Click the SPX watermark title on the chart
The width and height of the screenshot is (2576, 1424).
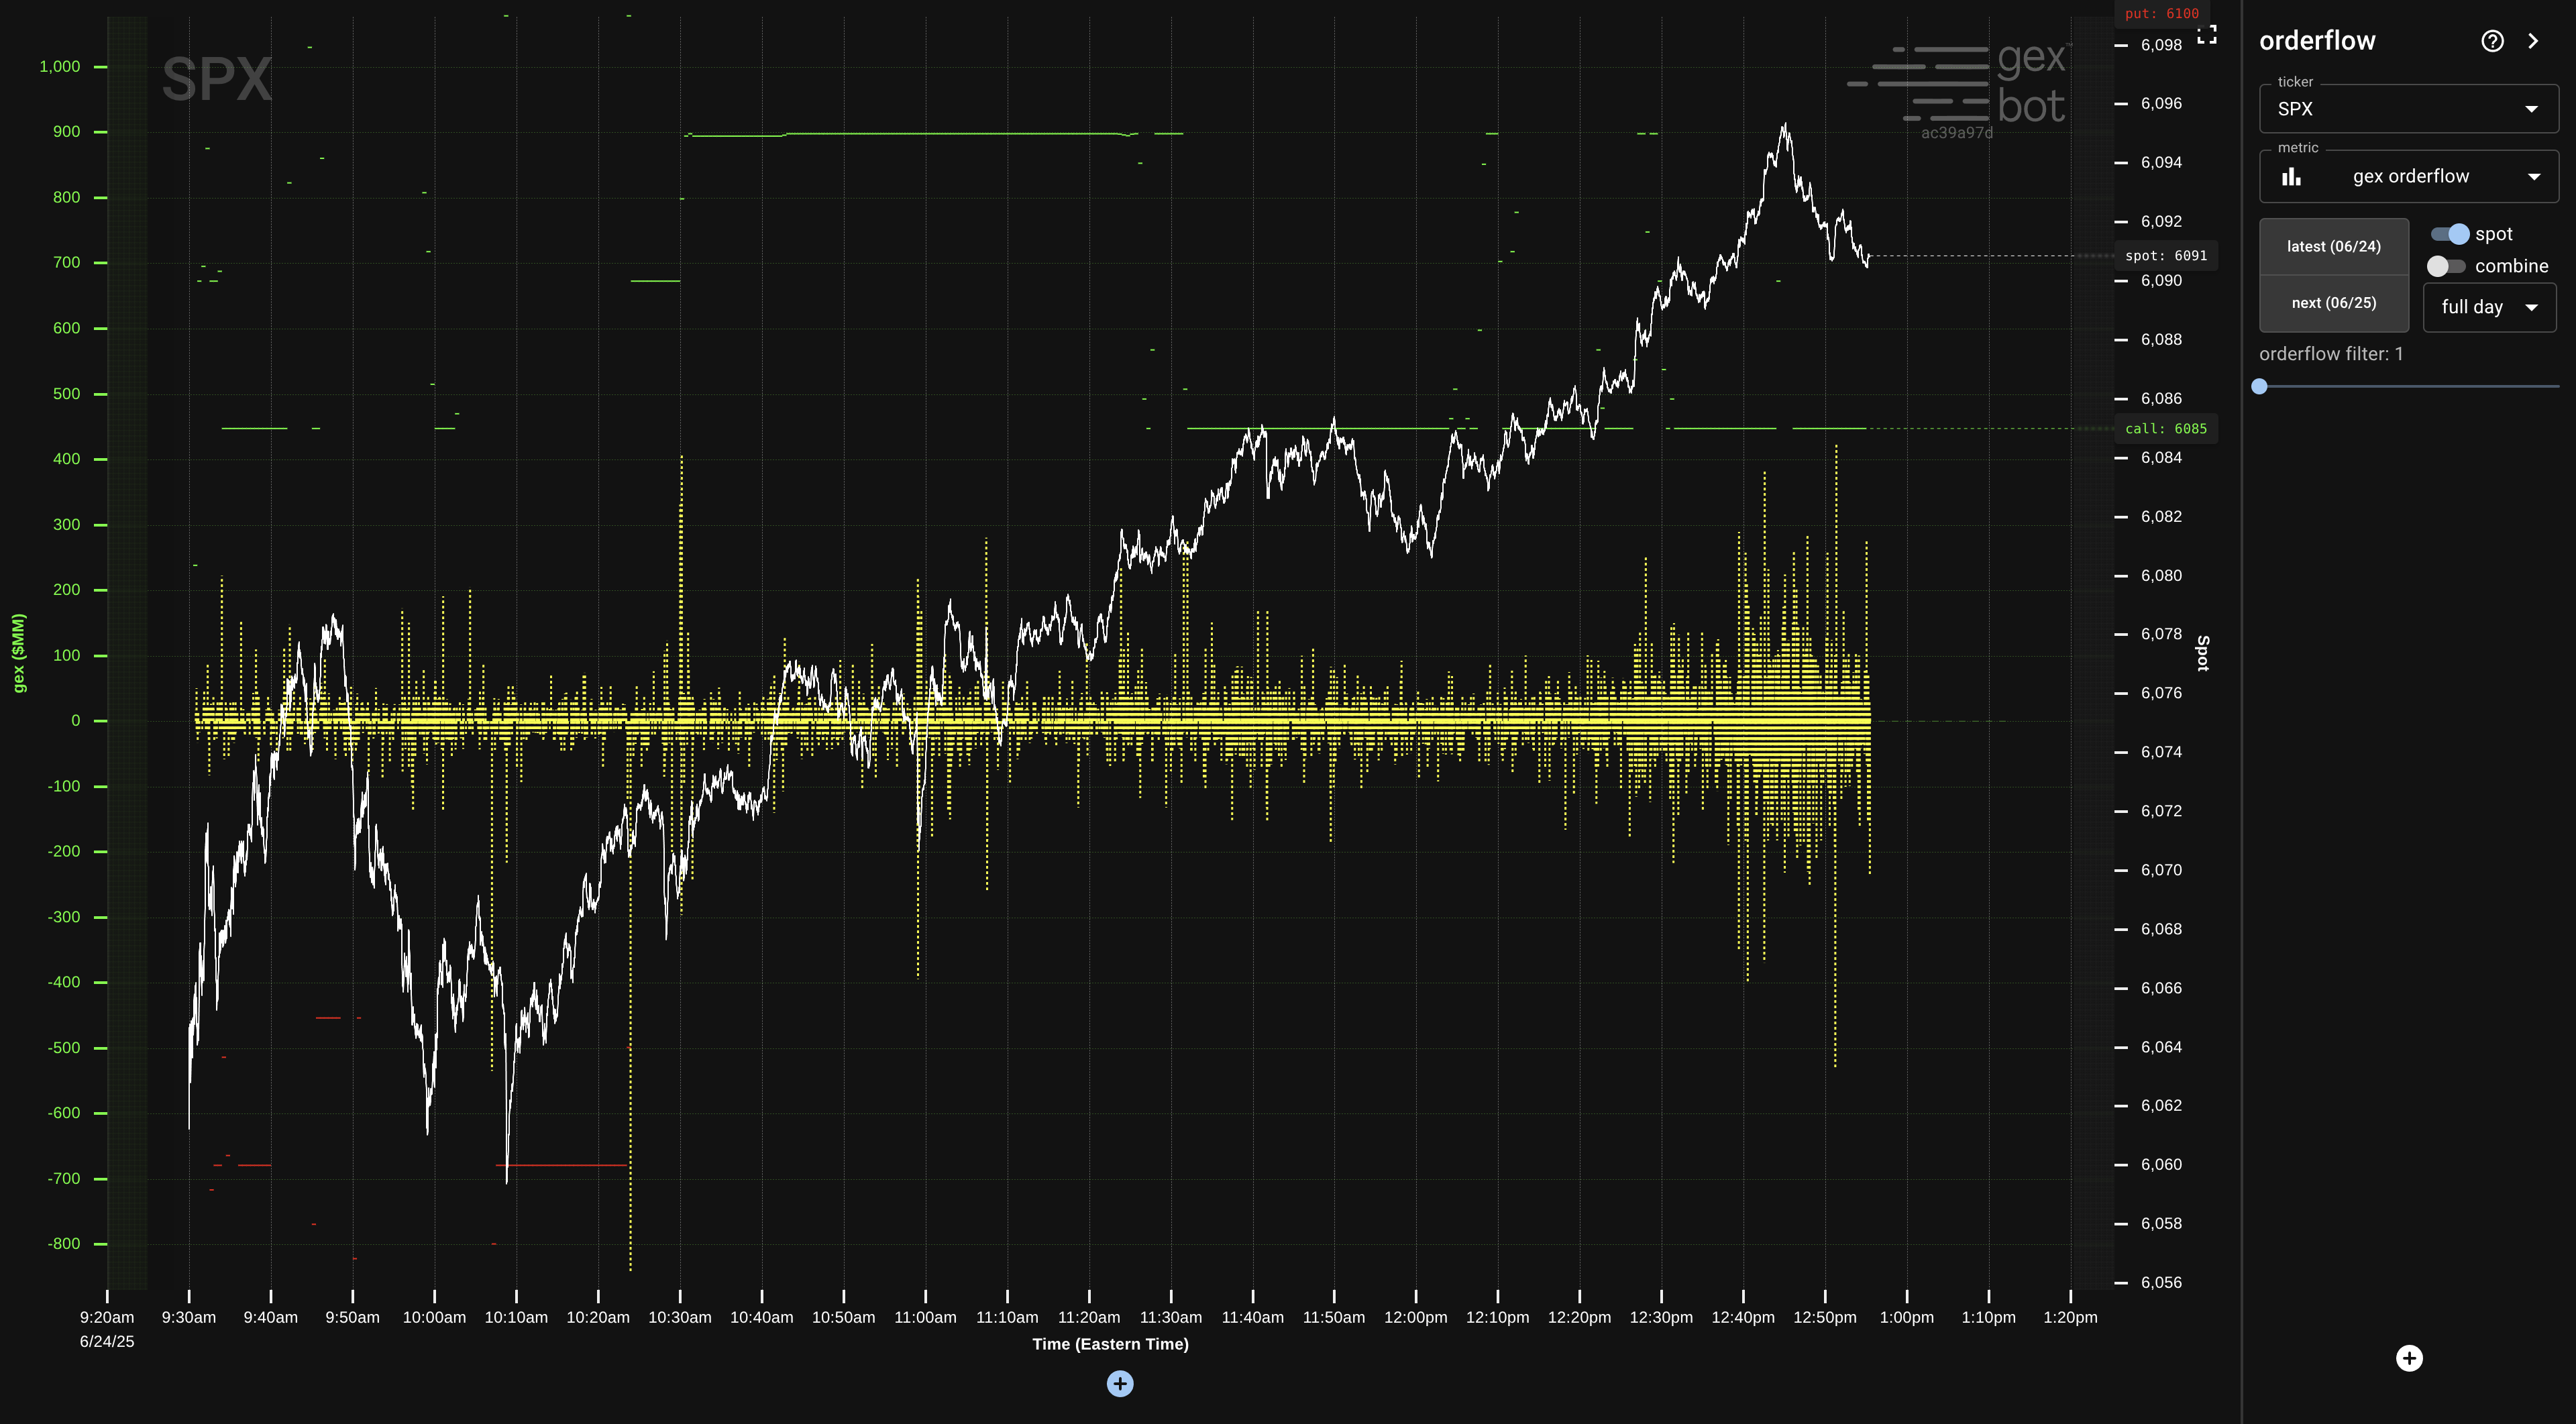point(217,79)
